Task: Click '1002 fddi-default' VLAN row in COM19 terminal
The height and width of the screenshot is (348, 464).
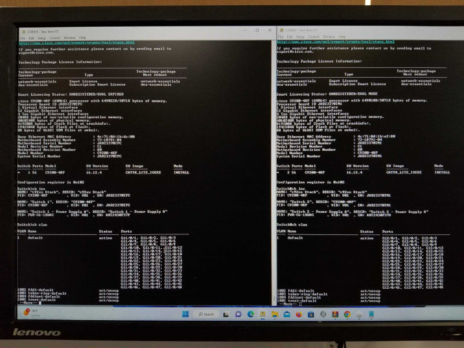Action: [x=68, y=291]
